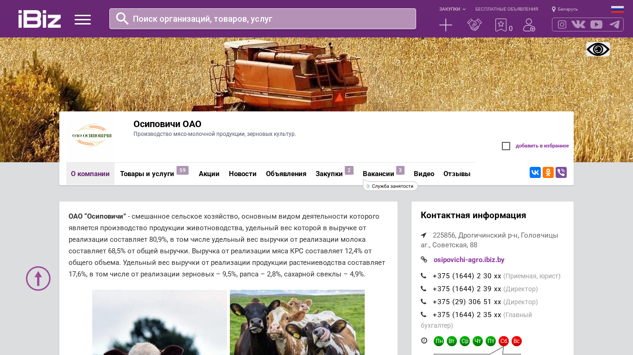Focus the search organizations input field
The height and width of the screenshot is (355, 633).
[263, 18]
